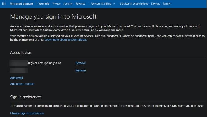Screen dimensions: 207x117
Task: Select the @gmail.com (primary alias) text
Action: point(45,63)
